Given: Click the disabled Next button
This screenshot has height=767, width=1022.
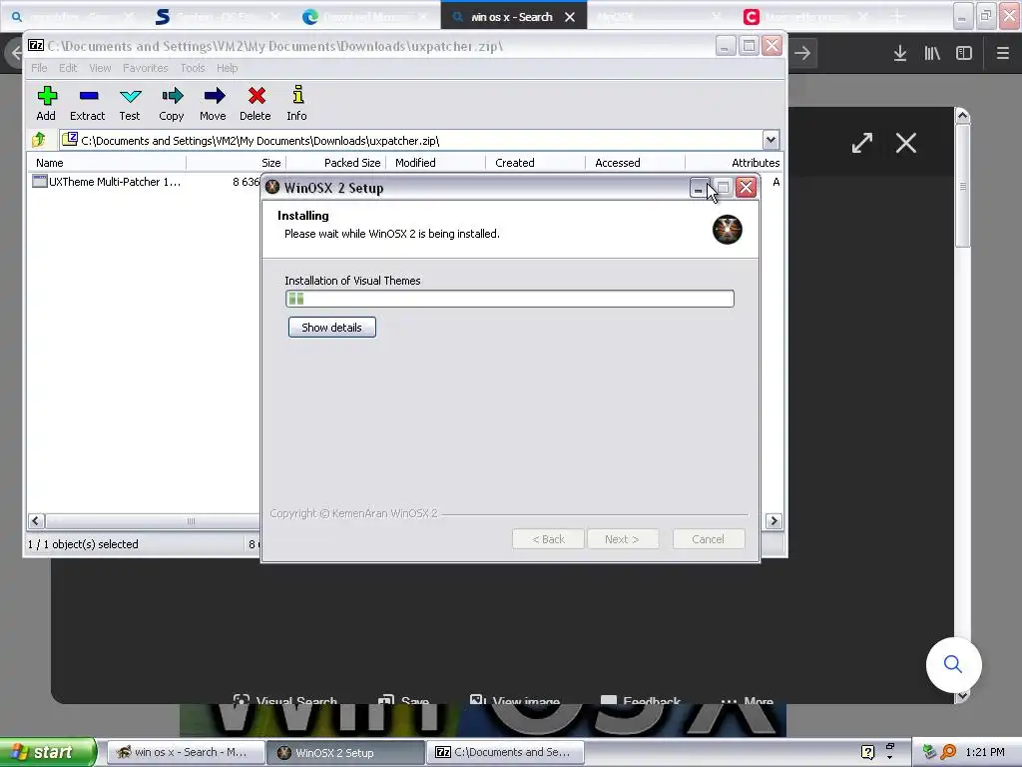Looking at the screenshot, I should click(622, 539).
